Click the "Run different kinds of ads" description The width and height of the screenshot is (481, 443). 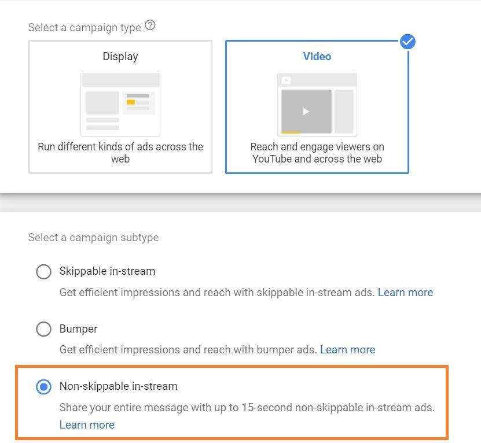pyautogui.click(x=120, y=153)
